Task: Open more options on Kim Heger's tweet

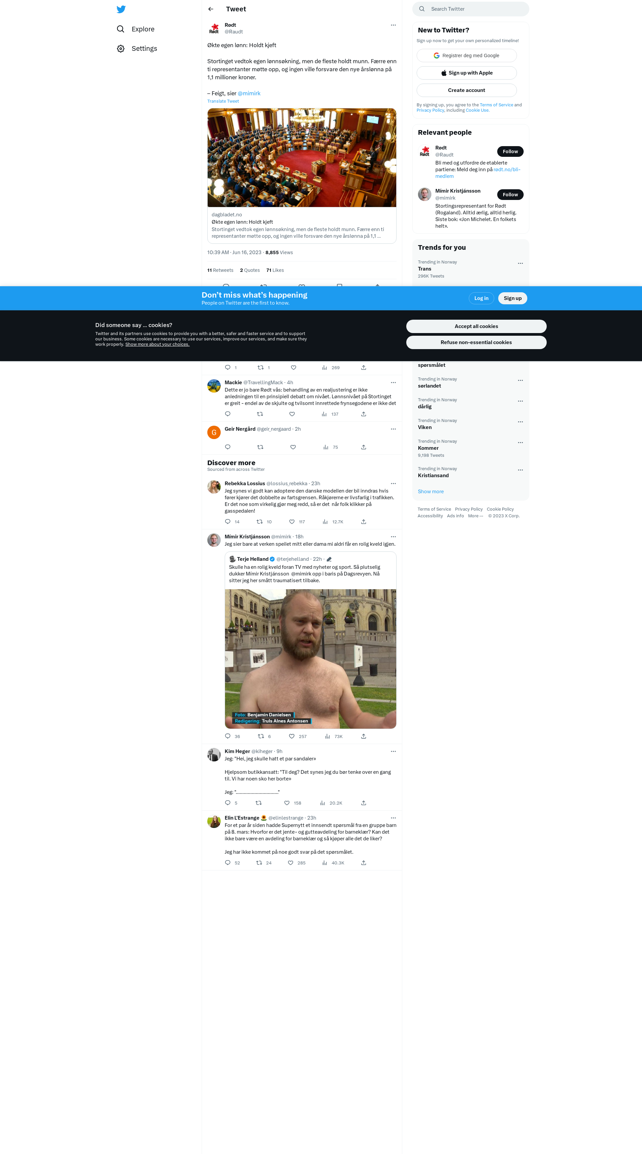Action: pos(393,751)
